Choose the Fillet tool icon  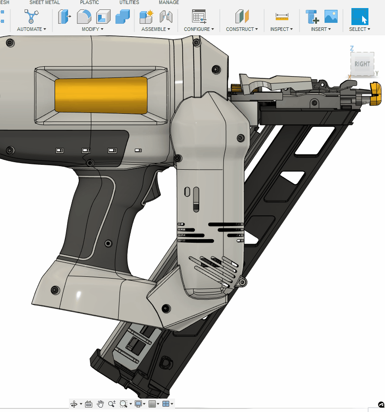pos(84,17)
